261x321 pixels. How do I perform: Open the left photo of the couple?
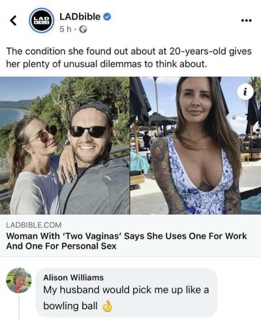point(65,145)
